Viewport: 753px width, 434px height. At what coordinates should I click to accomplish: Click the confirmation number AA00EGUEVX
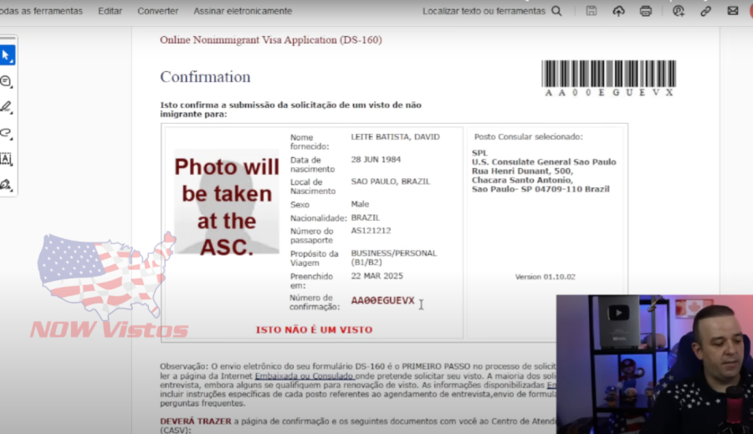(x=382, y=301)
